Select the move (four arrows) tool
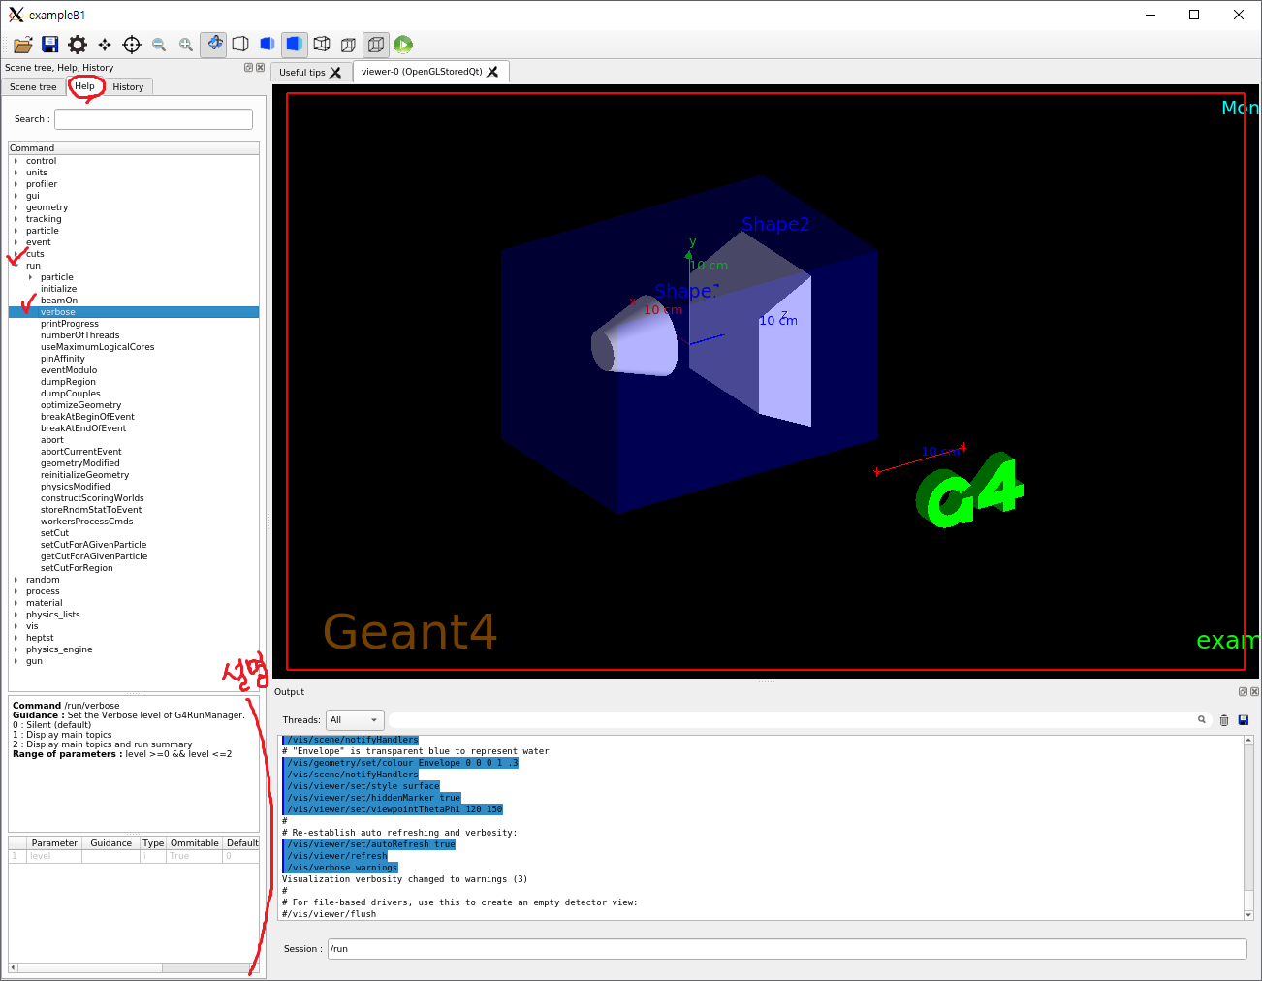 105,45
